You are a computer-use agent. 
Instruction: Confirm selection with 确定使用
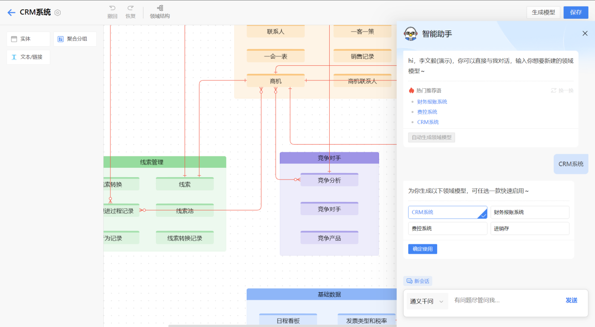pos(422,249)
